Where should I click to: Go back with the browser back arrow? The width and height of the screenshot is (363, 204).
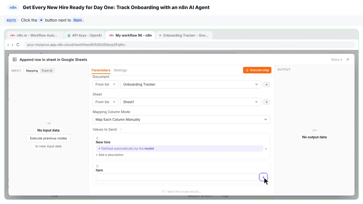pyautogui.click(x=8, y=45)
